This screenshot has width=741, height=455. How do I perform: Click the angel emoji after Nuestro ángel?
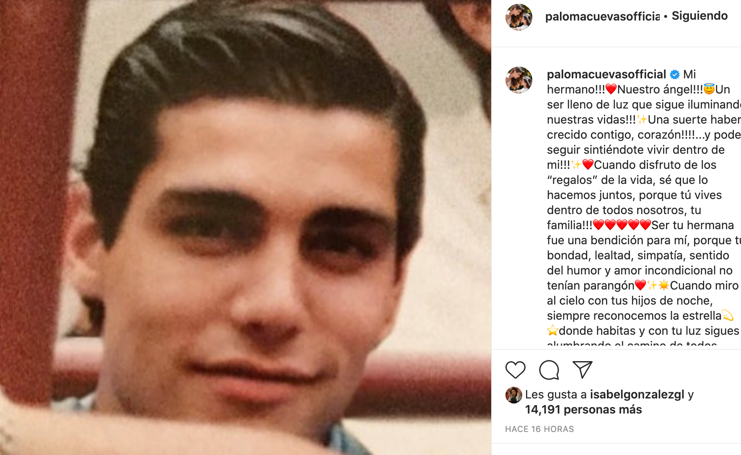tap(709, 89)
